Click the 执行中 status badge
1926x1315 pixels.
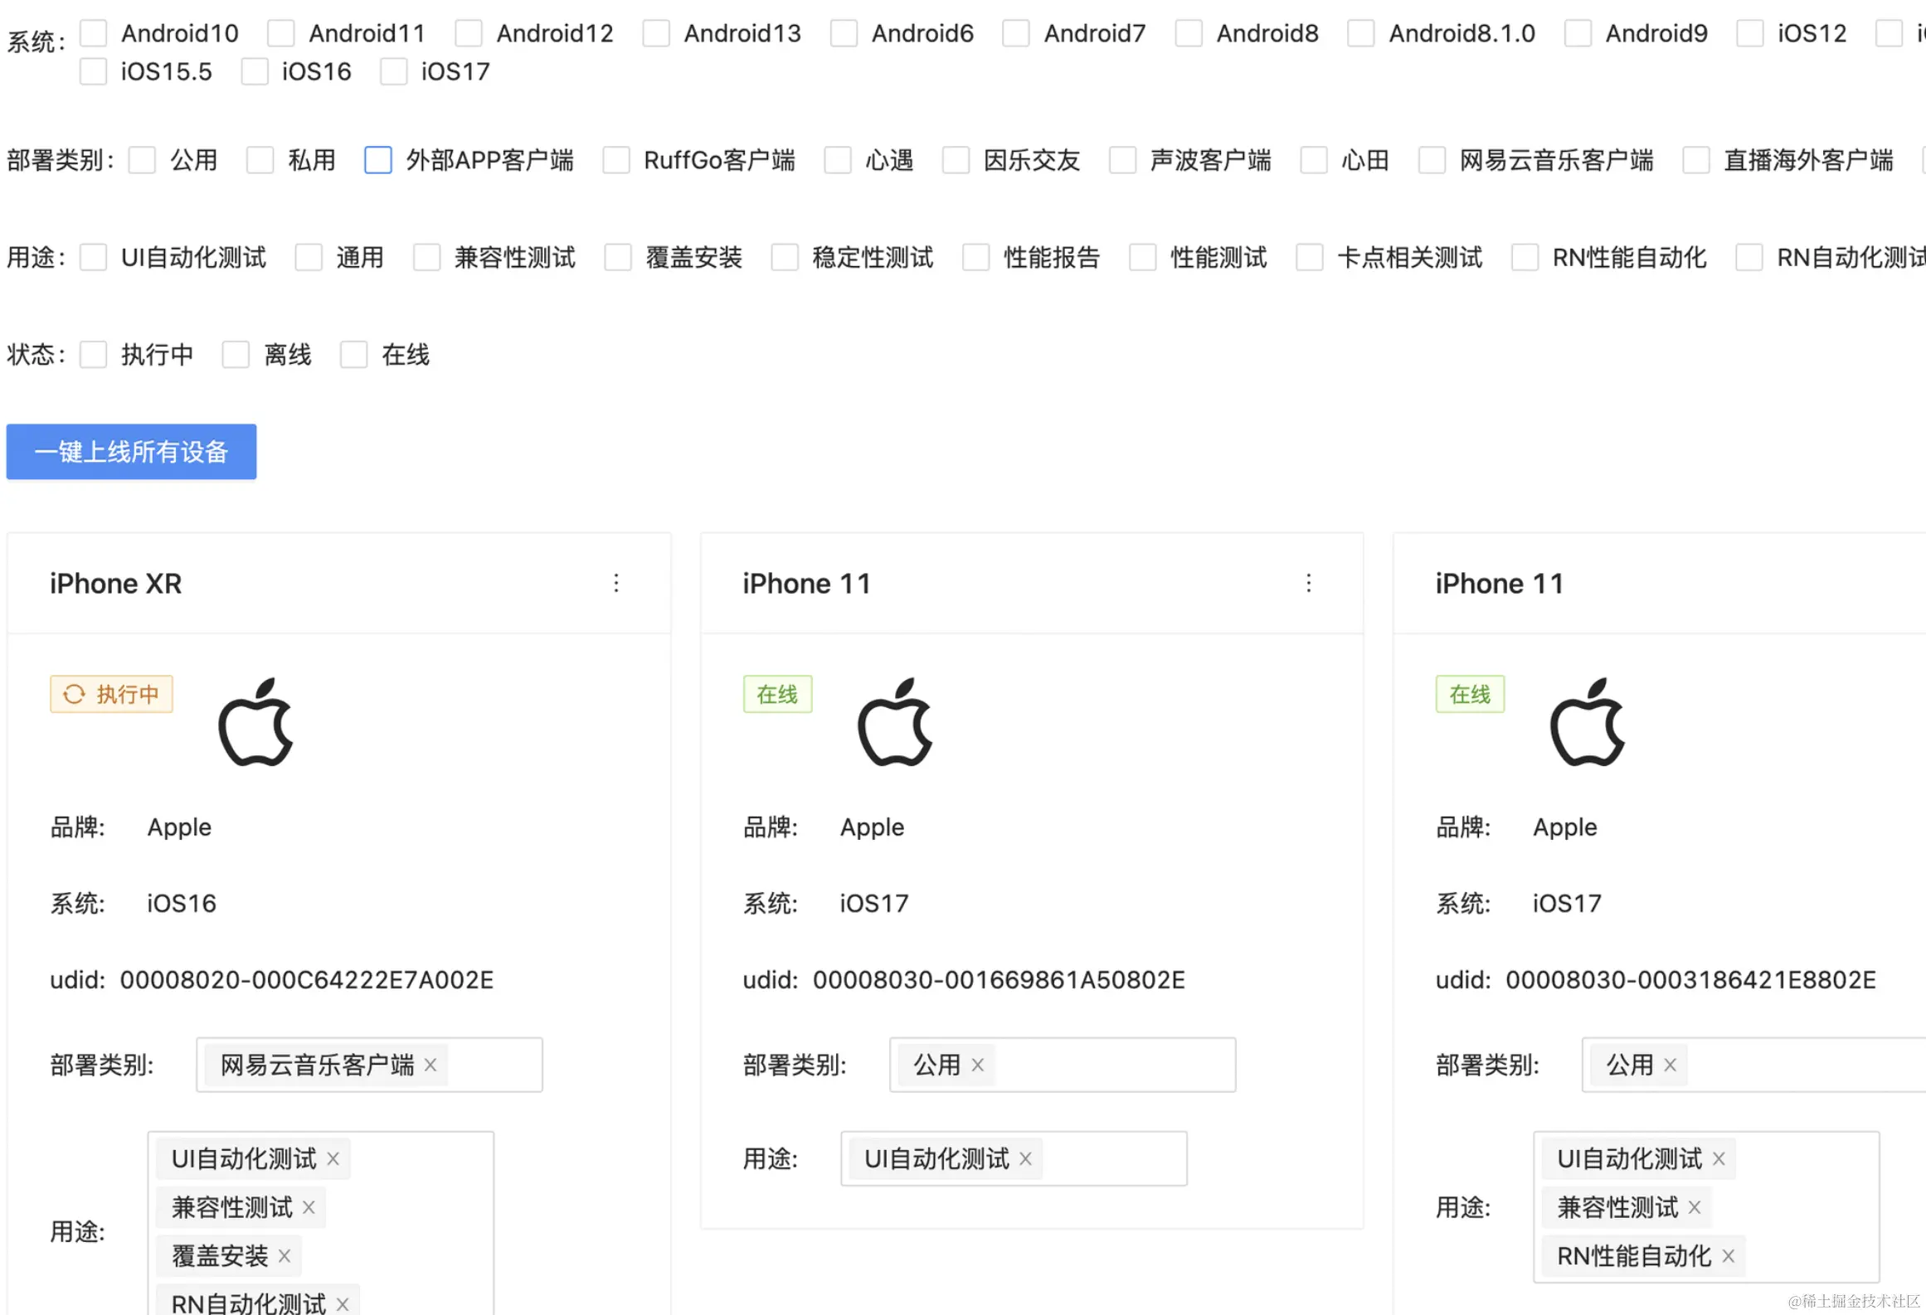(111, 694)
